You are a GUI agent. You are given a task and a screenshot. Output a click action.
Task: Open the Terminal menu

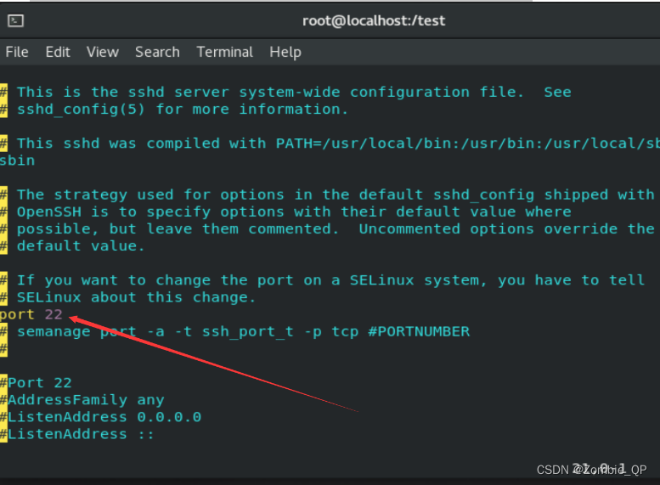coord(225,52)
